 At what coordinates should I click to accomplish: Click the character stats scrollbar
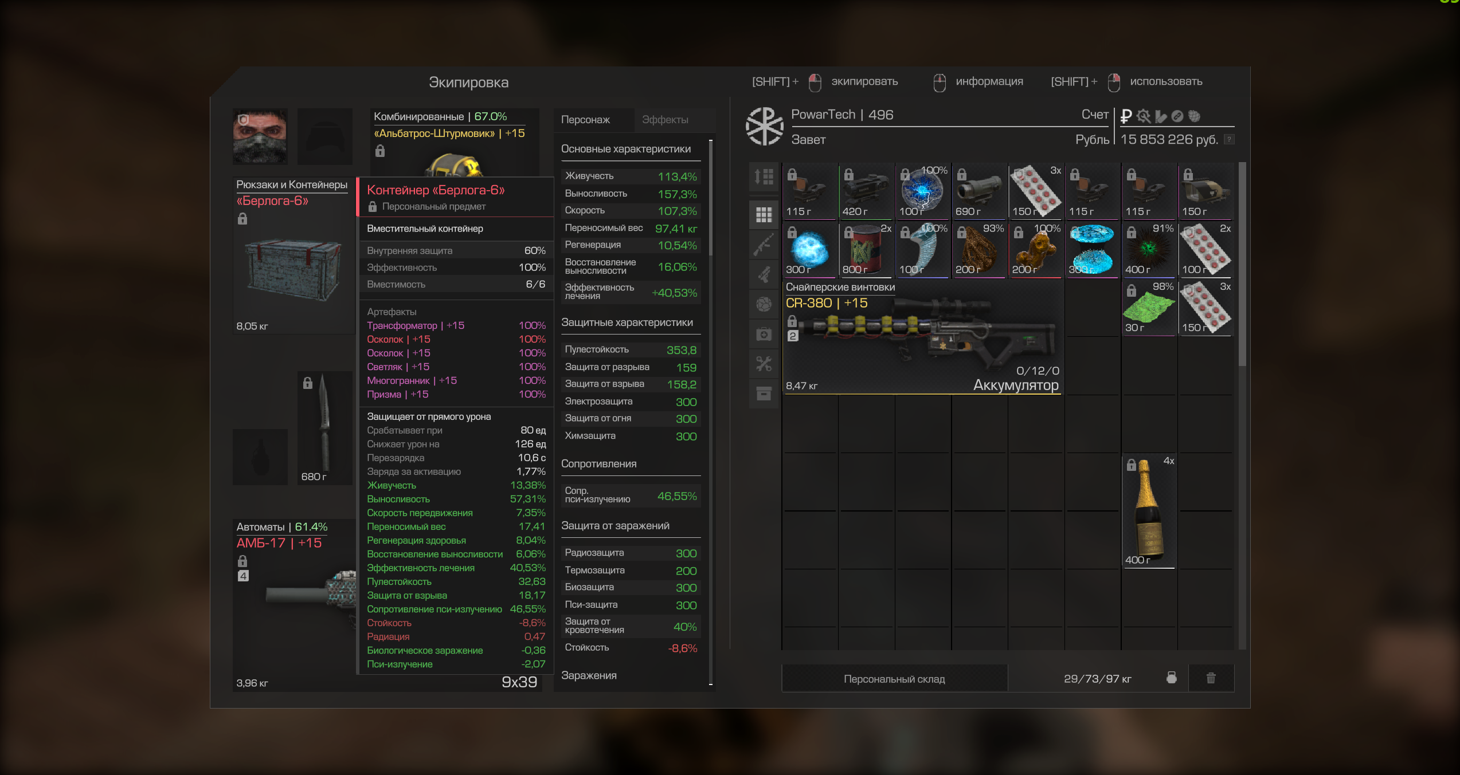tap(711, 198)
